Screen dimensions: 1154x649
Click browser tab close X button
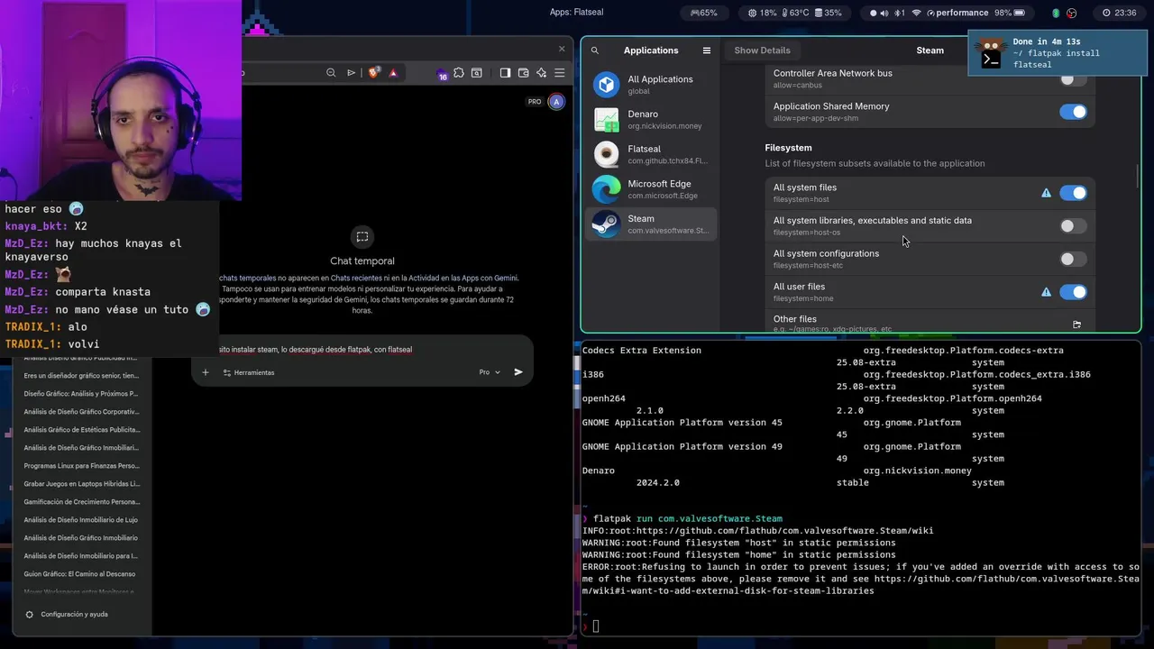[562, 49]
